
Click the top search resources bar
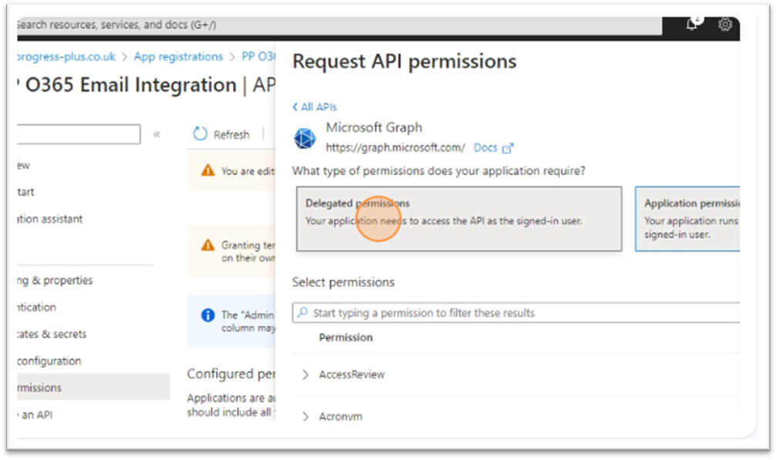click(x=339, y=25)
